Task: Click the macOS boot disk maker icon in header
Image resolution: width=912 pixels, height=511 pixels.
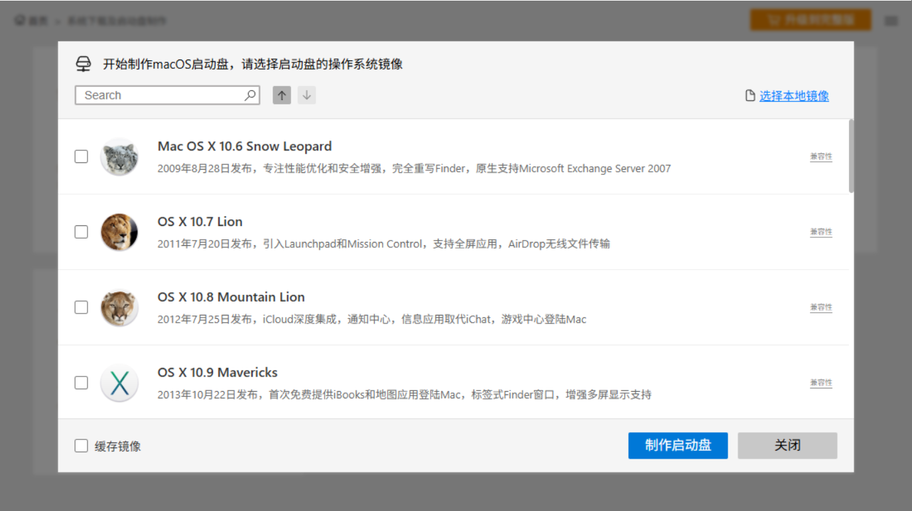Action: coord(84,64)
